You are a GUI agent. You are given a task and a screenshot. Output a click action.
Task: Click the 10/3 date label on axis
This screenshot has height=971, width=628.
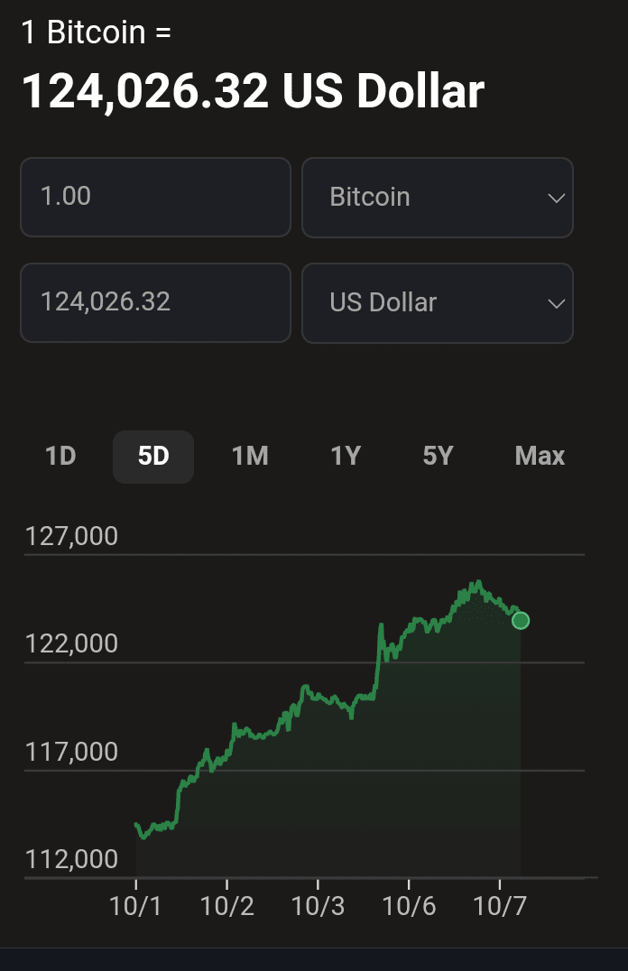click(x=319, y=906)
